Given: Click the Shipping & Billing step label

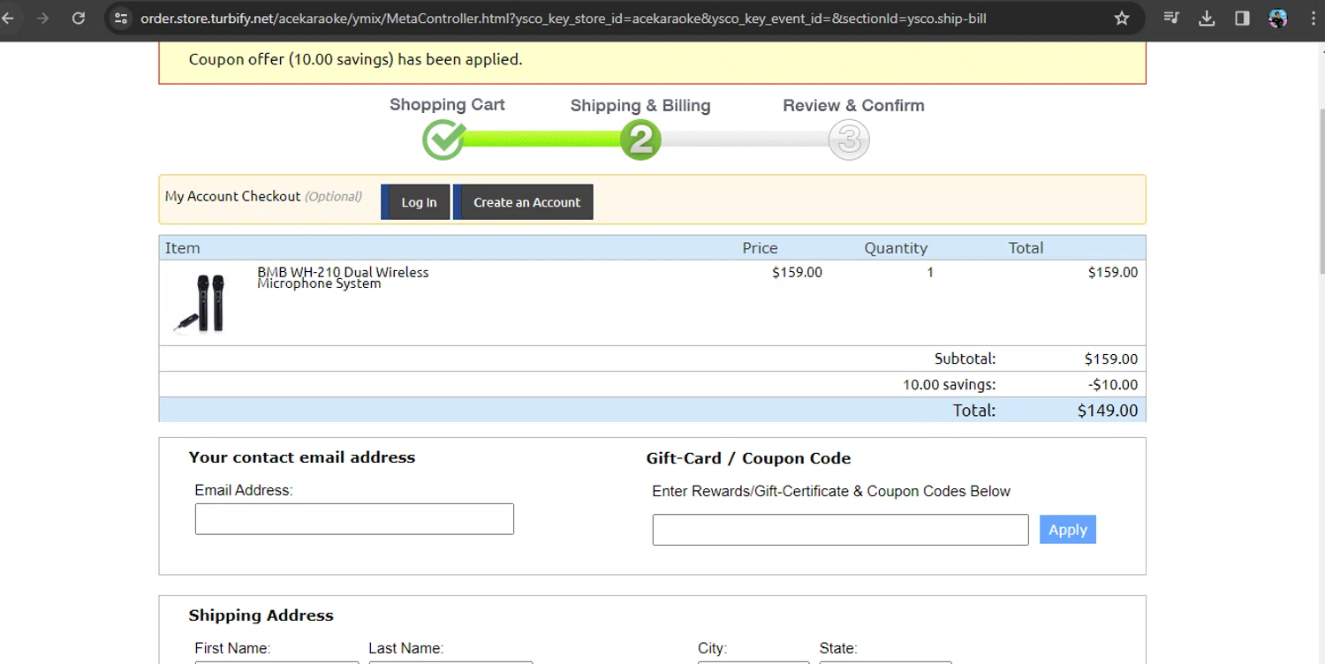Looking at the screenshot, I should [640, 106].
